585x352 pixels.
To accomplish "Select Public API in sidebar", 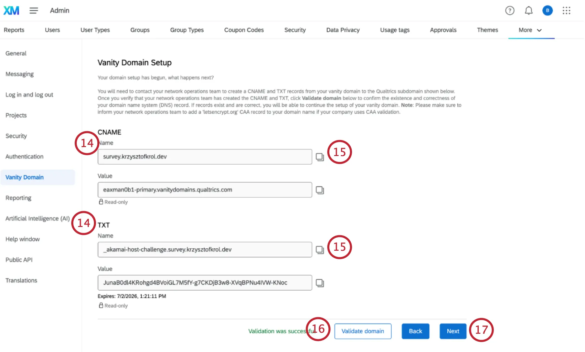I will [x=19, y=260].
